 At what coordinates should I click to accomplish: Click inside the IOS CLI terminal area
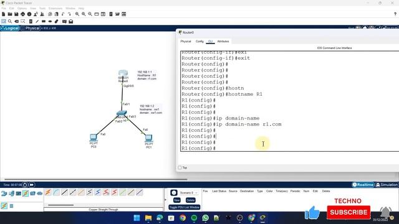pos(289,101)
